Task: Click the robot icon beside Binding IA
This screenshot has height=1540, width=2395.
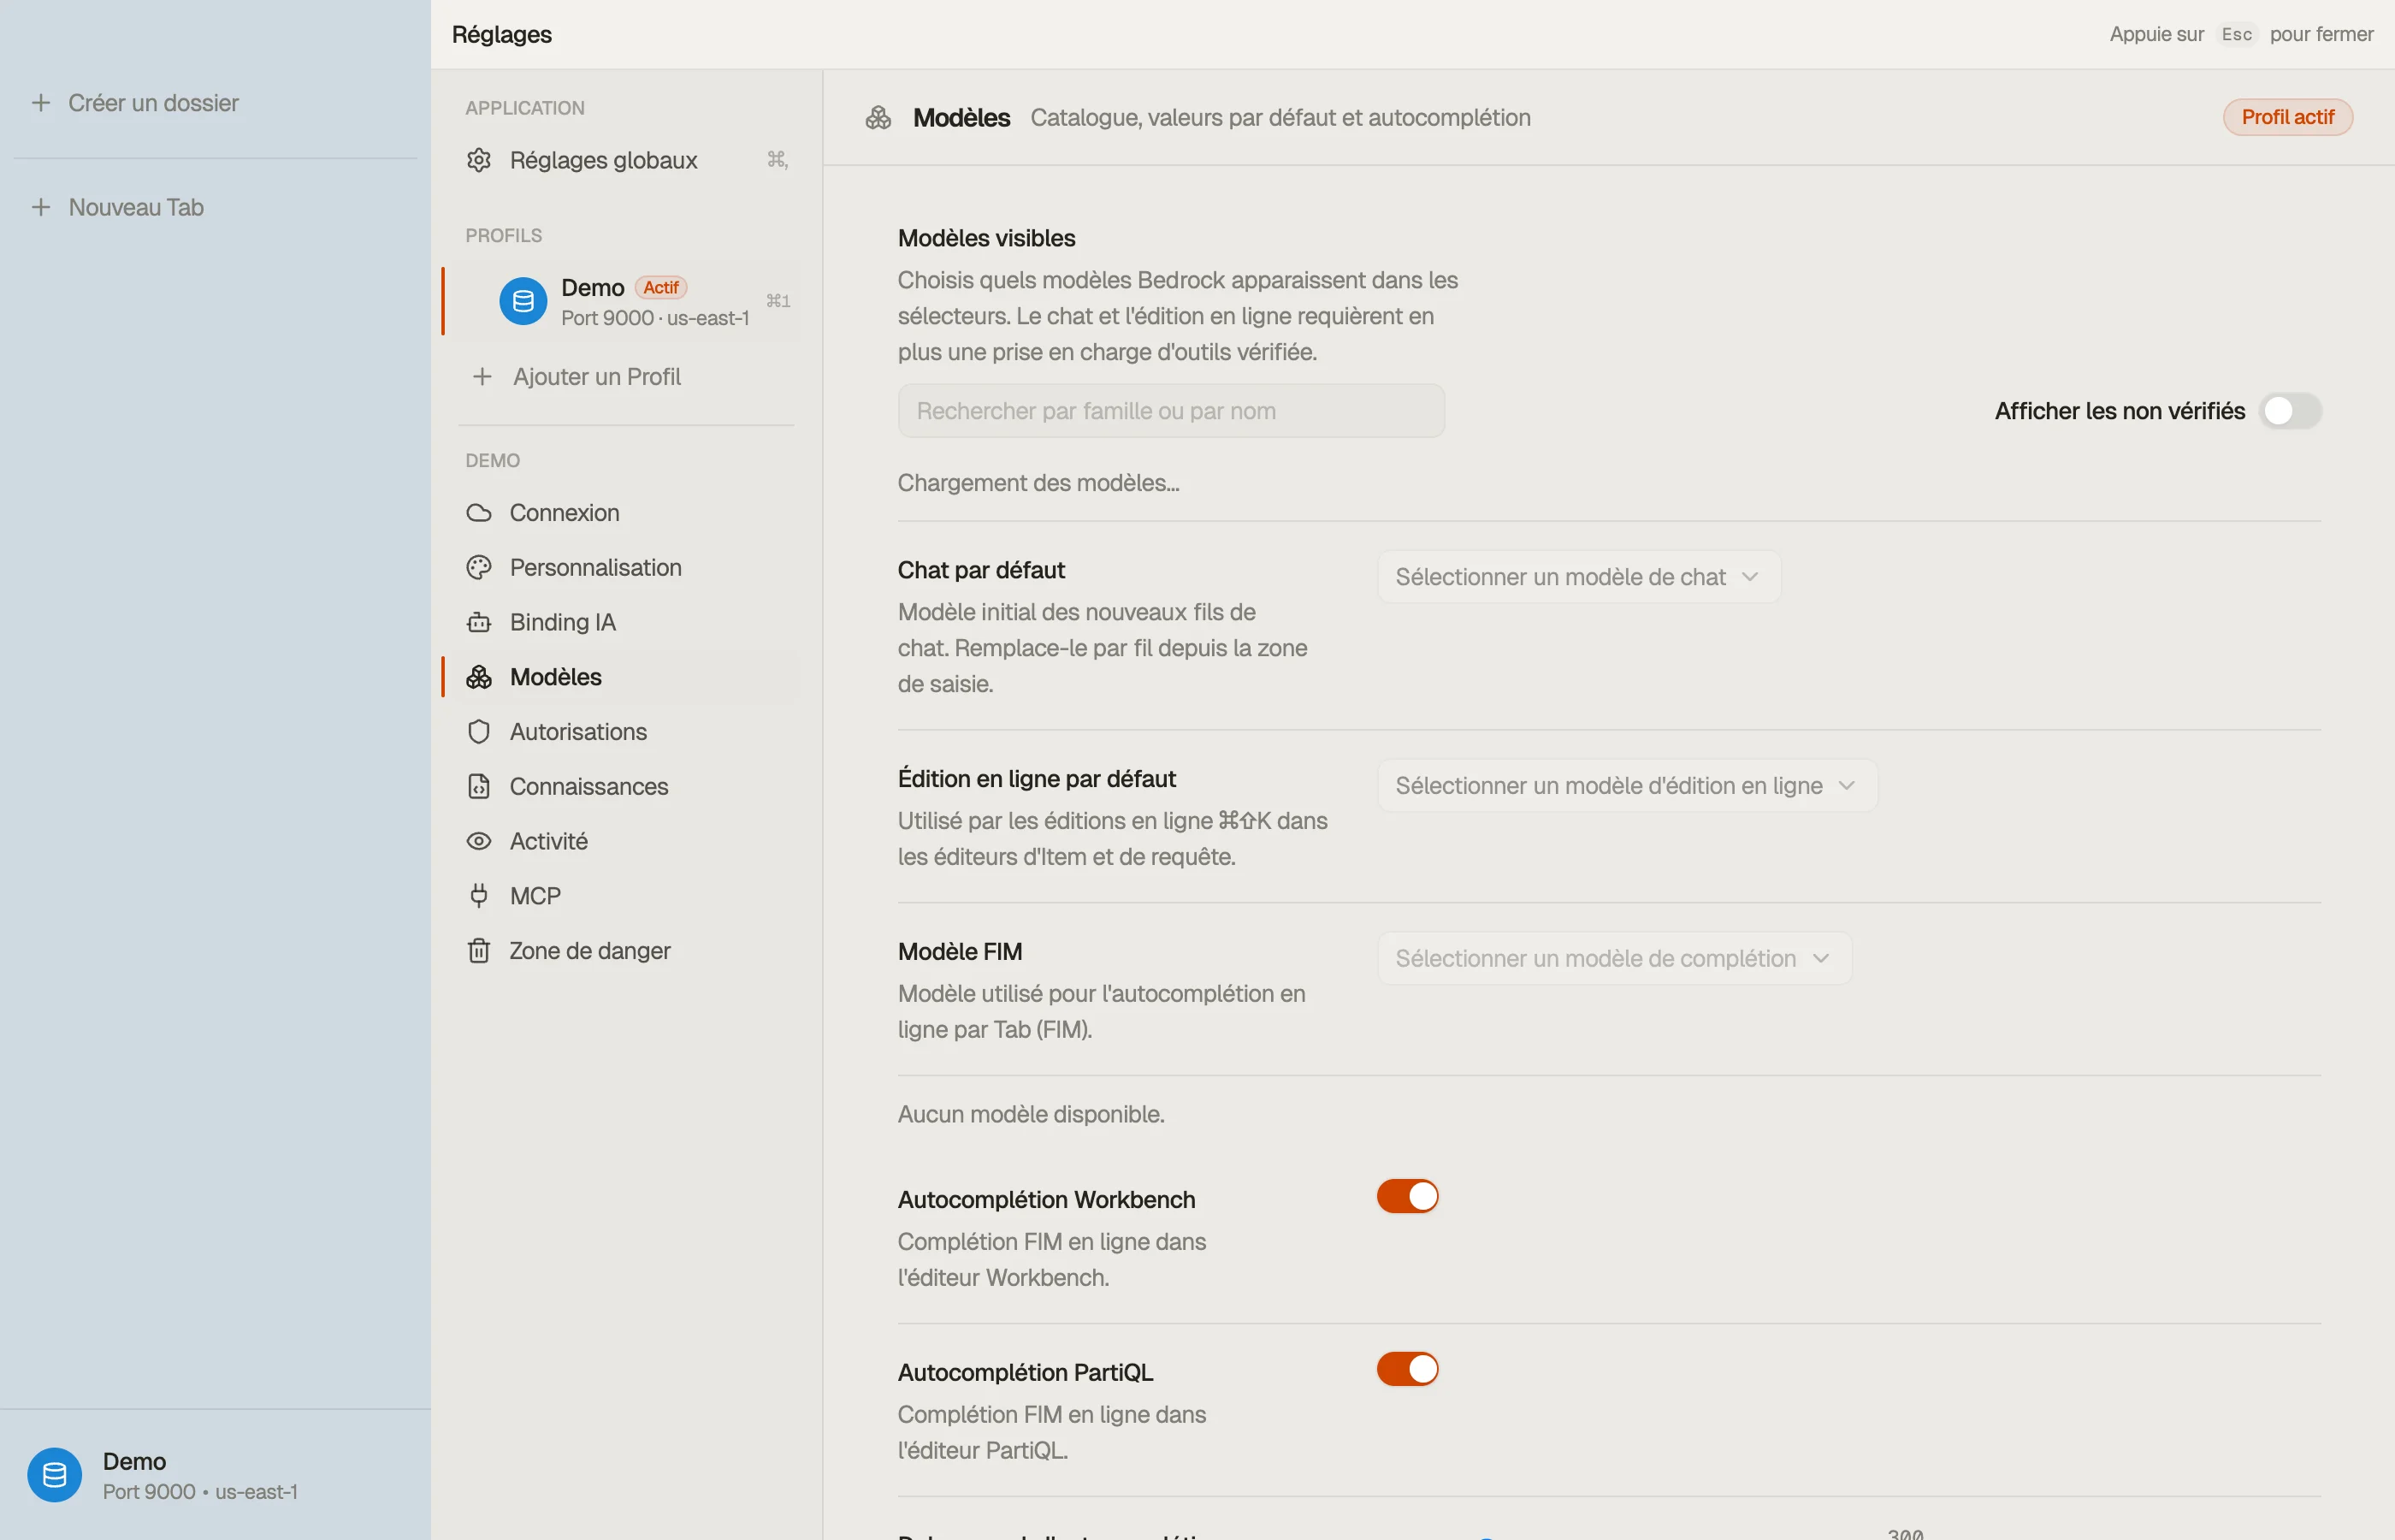Action: point(479,622)
